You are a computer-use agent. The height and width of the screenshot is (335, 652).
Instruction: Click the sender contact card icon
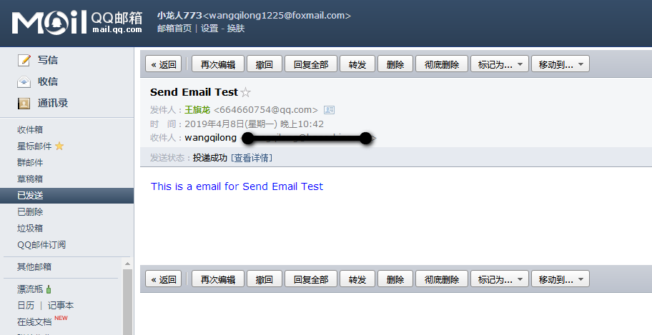pyautogui.click(x=329, y=110)
